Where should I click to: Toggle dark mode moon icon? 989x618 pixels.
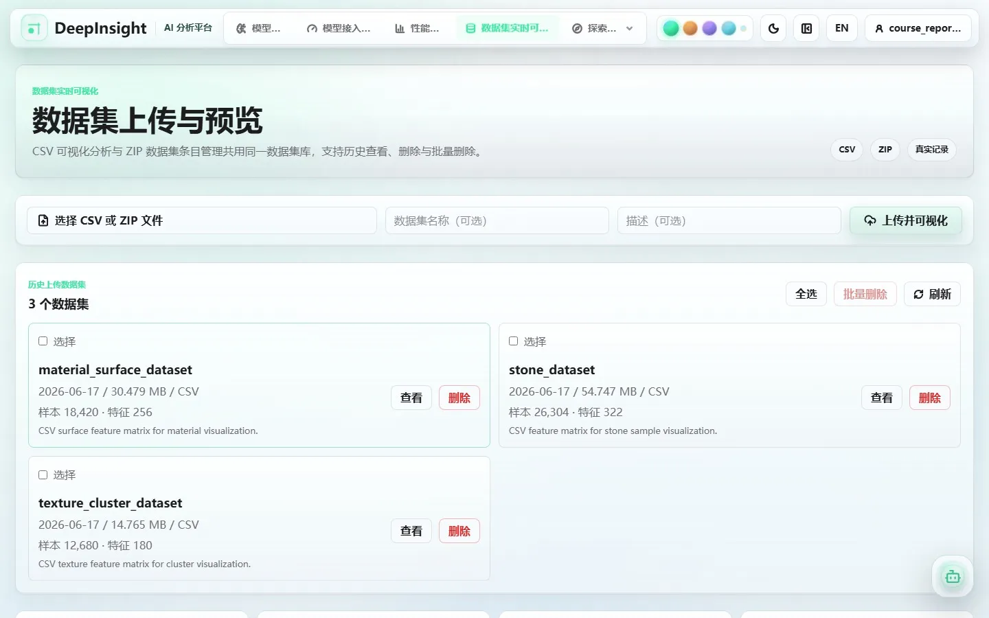click(x=773, y=28)
